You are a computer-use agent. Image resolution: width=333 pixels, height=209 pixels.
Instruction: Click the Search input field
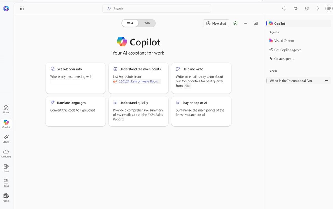157,9
